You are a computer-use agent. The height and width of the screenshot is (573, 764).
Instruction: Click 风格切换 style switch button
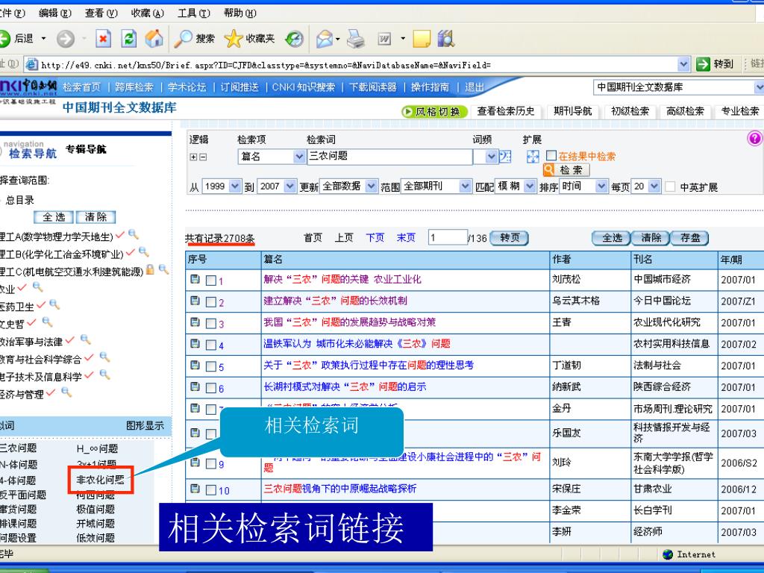434,112
